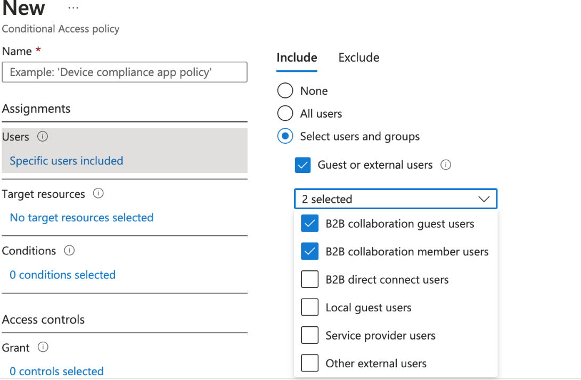Click the Conditions section label

29,251
